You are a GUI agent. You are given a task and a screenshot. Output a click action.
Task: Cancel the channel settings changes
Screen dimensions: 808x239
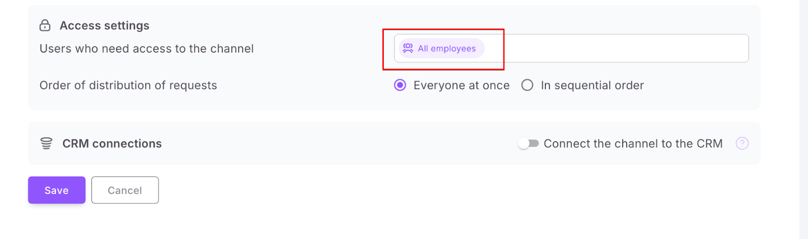125,190
